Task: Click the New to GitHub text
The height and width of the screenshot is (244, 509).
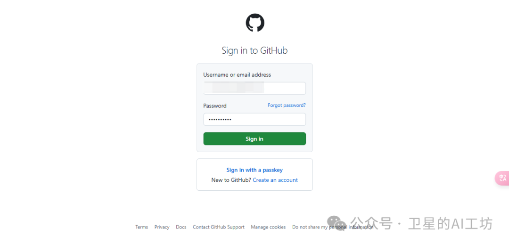Action: point(231,180)
